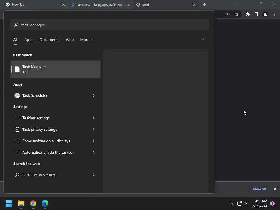Click the network status tray icon
This screenshot has height=210, width=280.
tap(239, 203)
